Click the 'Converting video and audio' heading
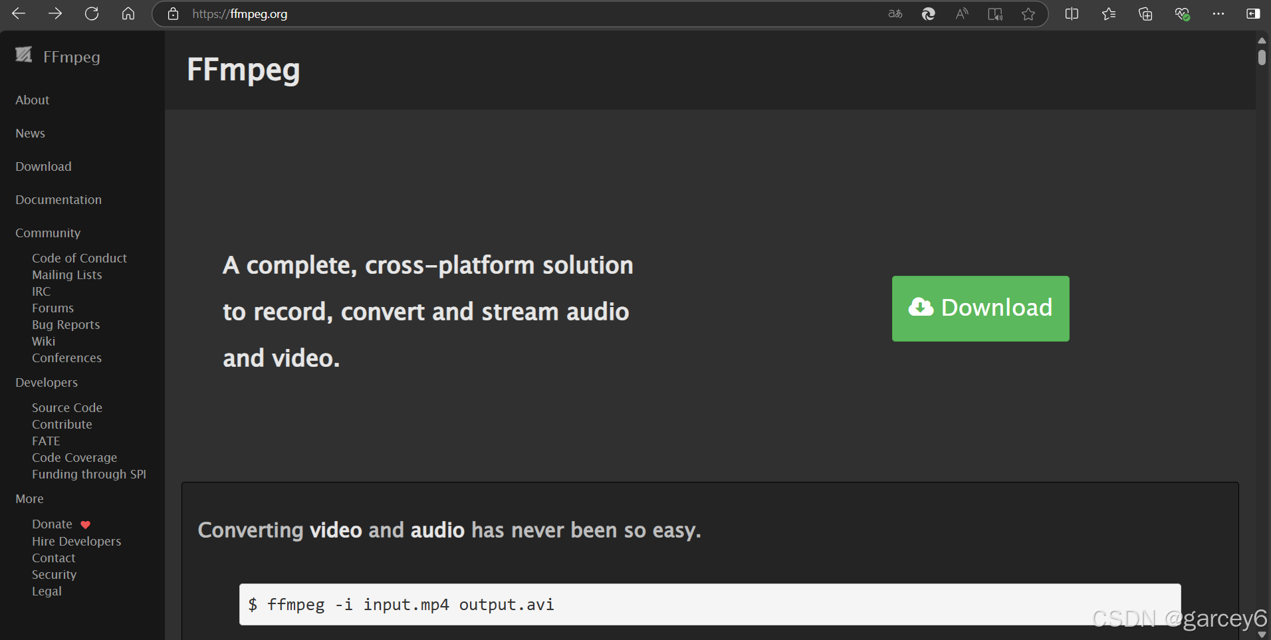The height and width of the screenshot is (640, 1271). click(449, 530)
